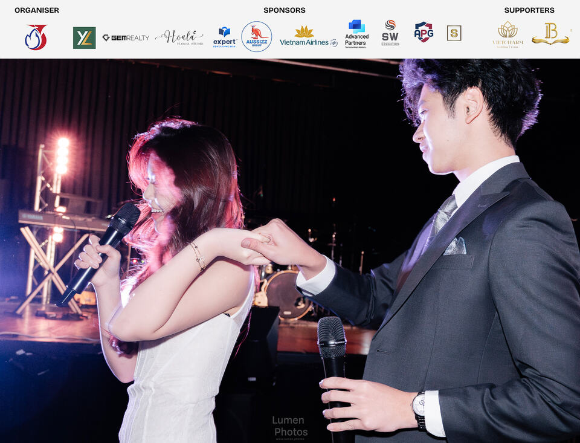
Task: Select the GEM Realty sponsor logo
Action: coord(126,37)
